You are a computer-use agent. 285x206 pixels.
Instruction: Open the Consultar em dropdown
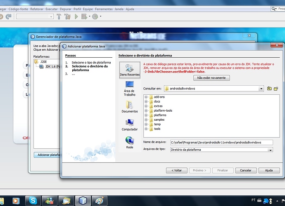tap(261, 89)
